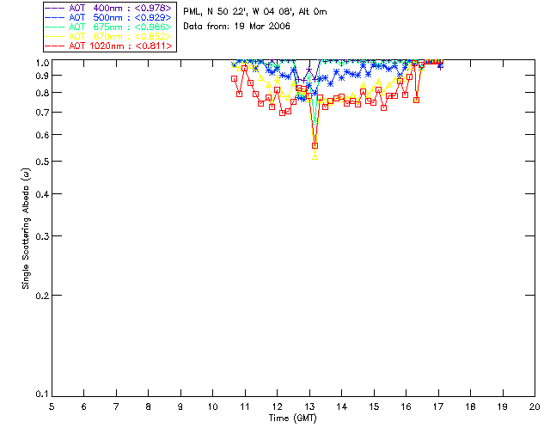Click the AOT 500nm legend entry text

120,17
